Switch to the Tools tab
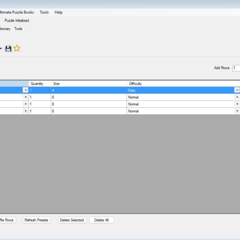The width and height of the screenshot is (240, 240). [18, 29]
